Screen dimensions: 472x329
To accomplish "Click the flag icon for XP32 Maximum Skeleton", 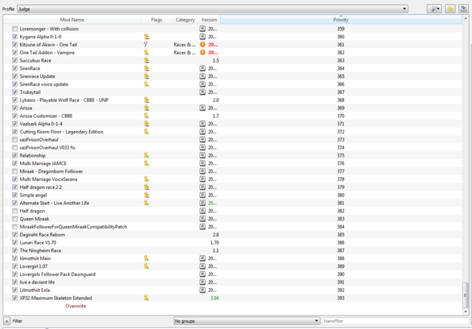I will point(146,298).
